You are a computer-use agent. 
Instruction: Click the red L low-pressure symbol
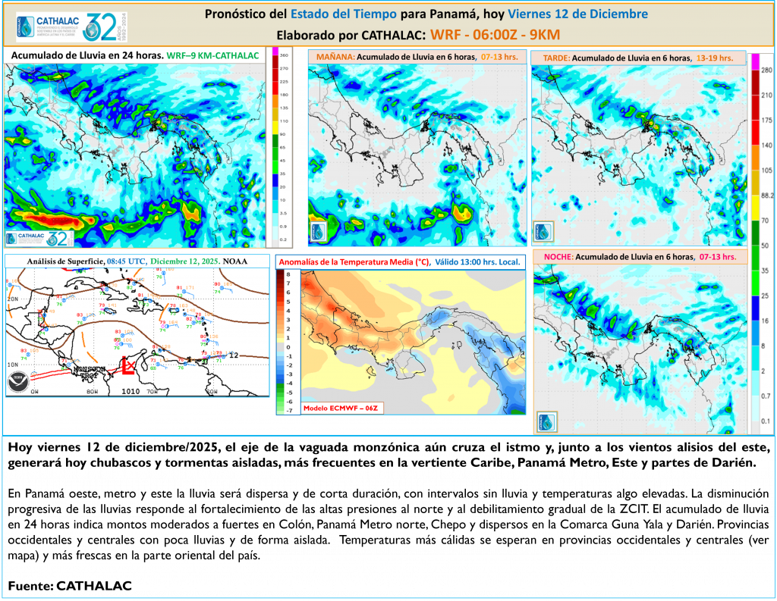coord(128,368)
